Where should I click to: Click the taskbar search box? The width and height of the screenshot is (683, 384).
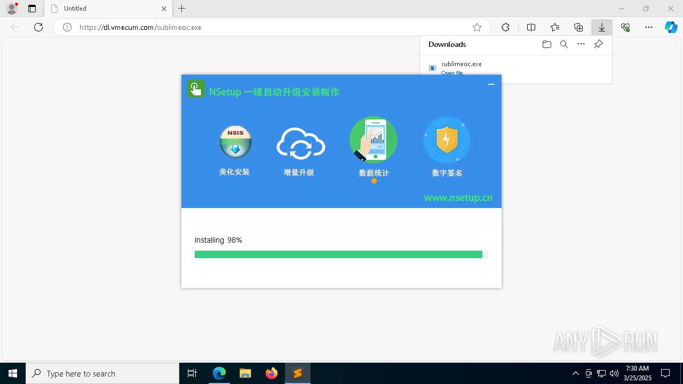[102, 373]
